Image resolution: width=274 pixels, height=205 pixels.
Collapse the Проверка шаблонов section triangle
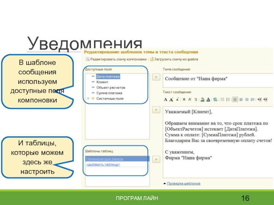(x=164, y=183)
